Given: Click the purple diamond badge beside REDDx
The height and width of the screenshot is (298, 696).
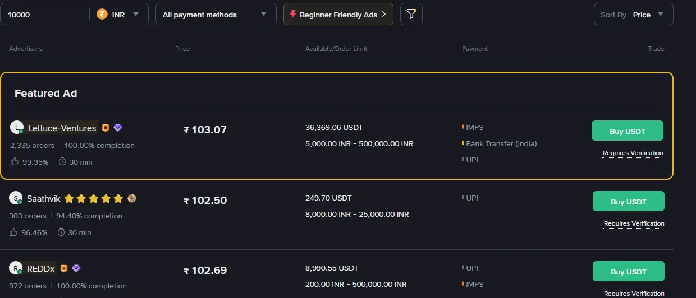Looking at the screenshot, I should (76, 268).
